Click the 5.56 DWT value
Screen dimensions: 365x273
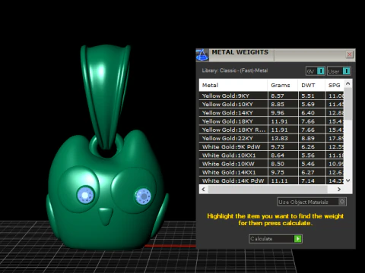tap(308, 155)
